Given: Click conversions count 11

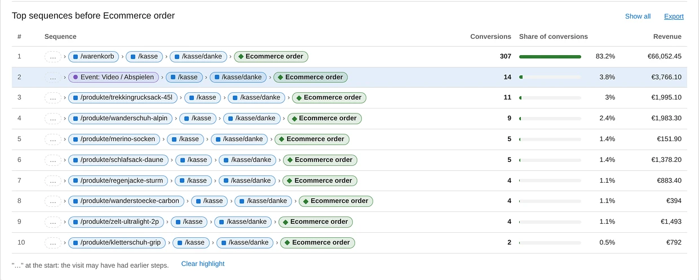Looking at the screenshot, I should click(507, 97).
